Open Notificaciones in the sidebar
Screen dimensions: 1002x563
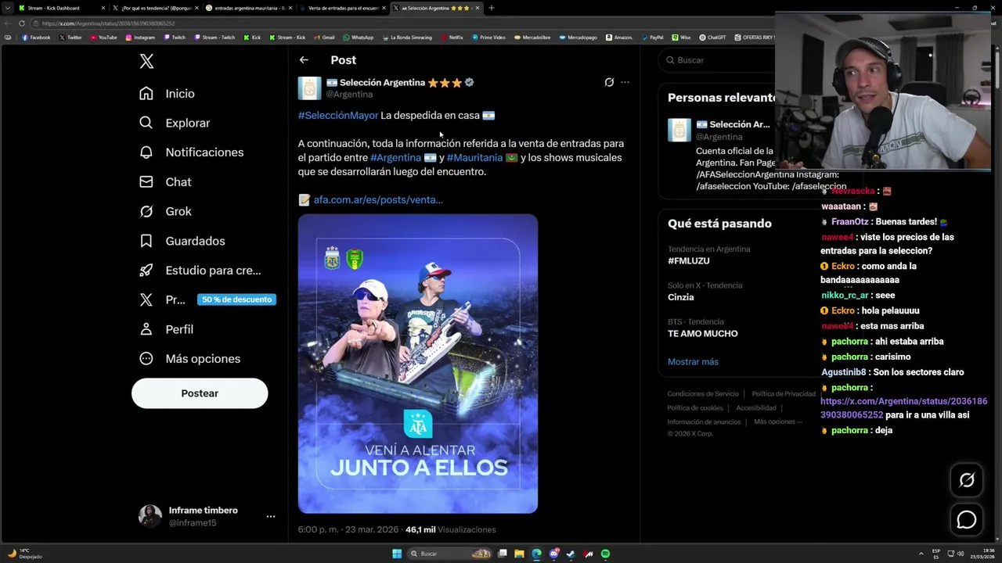(191, 152)
